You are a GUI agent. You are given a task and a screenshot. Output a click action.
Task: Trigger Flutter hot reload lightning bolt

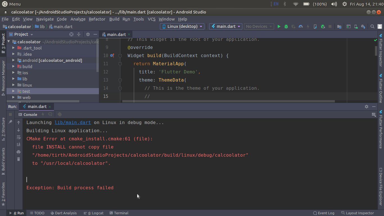click(x=308, y=26)
